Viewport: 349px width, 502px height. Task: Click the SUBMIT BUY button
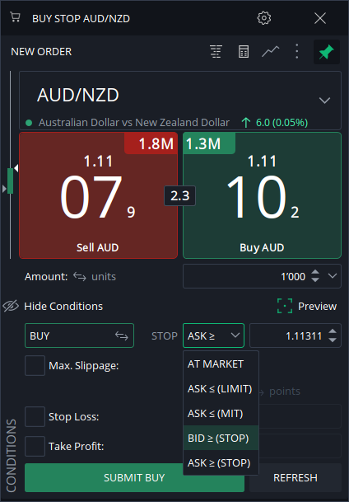[x=134, y=477]
